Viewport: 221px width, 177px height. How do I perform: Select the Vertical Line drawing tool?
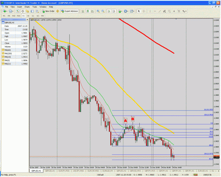pos(150,11)
